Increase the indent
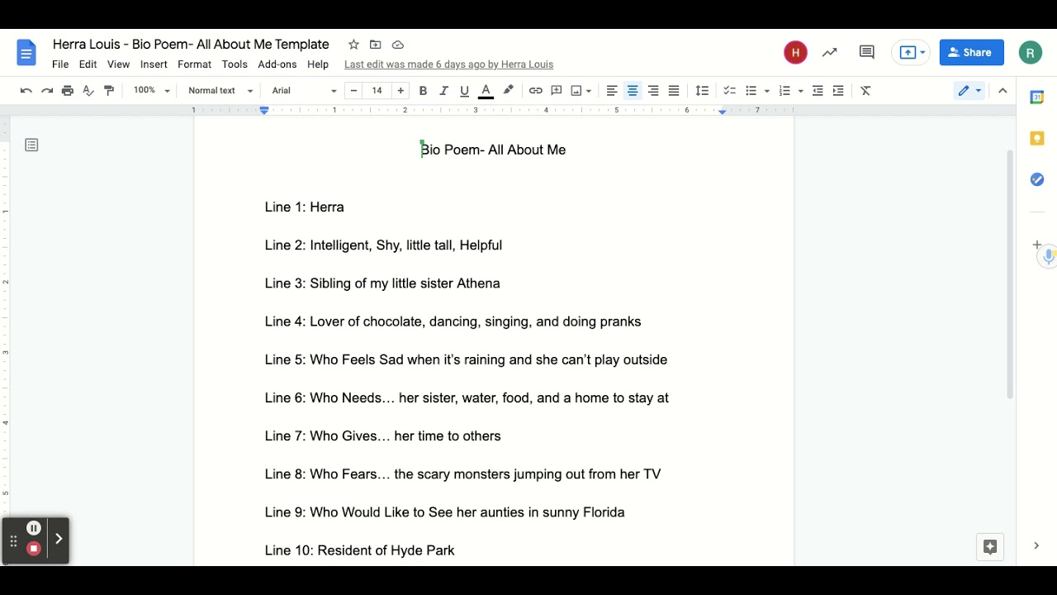 pos(838,91)
